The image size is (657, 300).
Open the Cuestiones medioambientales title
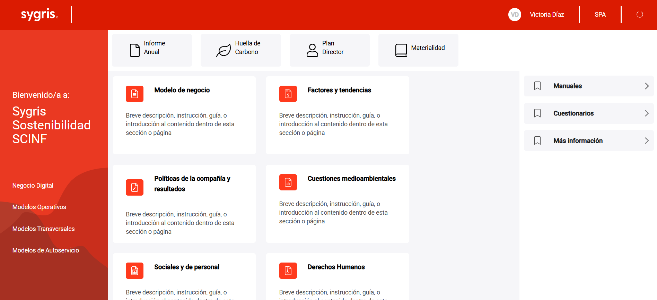coord(352,179)
